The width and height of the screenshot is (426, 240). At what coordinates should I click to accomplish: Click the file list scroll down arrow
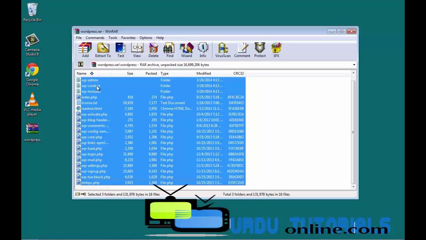pyautogui.click(x=353, y=187)
